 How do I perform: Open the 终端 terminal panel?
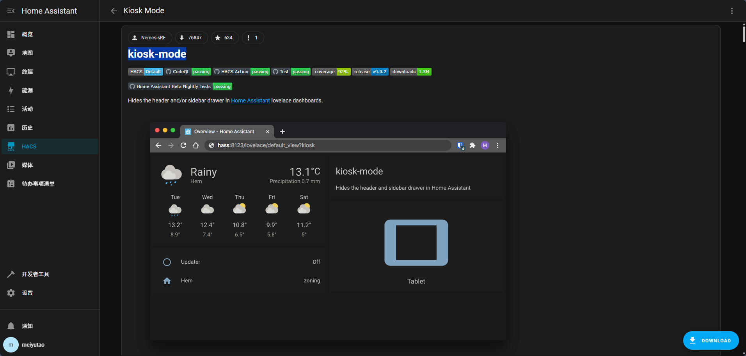click(27, 72)
